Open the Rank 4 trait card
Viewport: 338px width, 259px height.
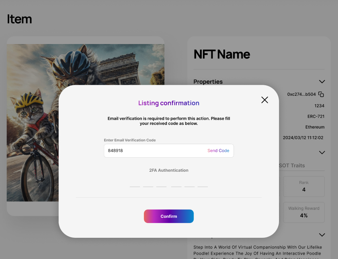pos(304,186)
